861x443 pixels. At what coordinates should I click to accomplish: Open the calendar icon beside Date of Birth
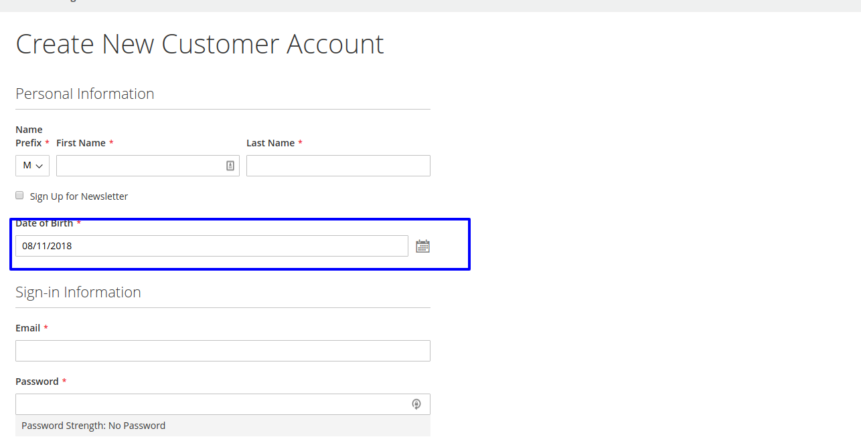[422, 245]
